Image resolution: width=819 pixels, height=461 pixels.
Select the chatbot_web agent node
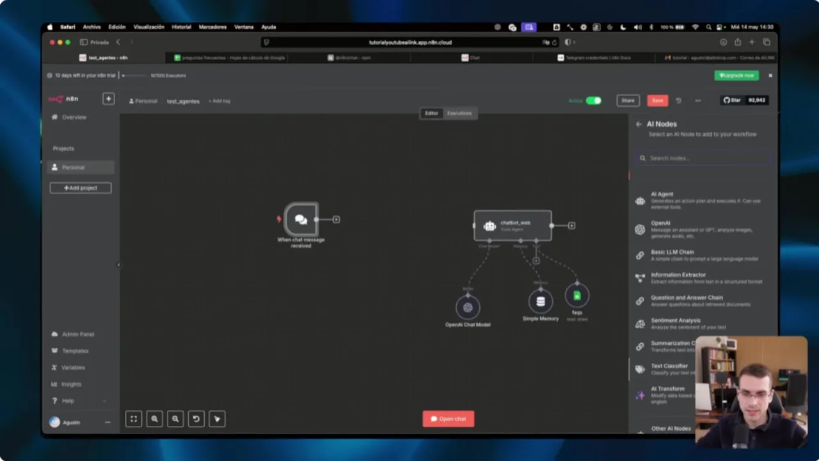point(513,225)
